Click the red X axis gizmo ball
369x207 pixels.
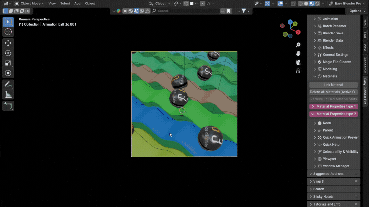pyautogui.click(x=298, y=32)
